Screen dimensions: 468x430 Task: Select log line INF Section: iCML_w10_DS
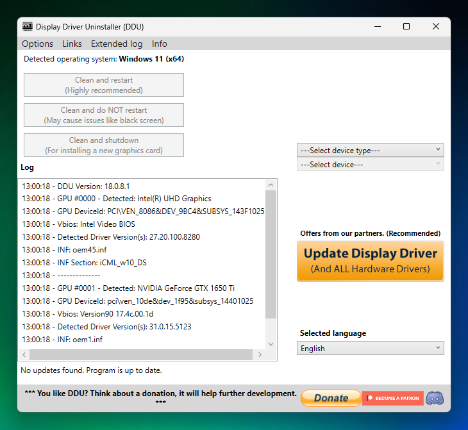[x=85, y=263]
